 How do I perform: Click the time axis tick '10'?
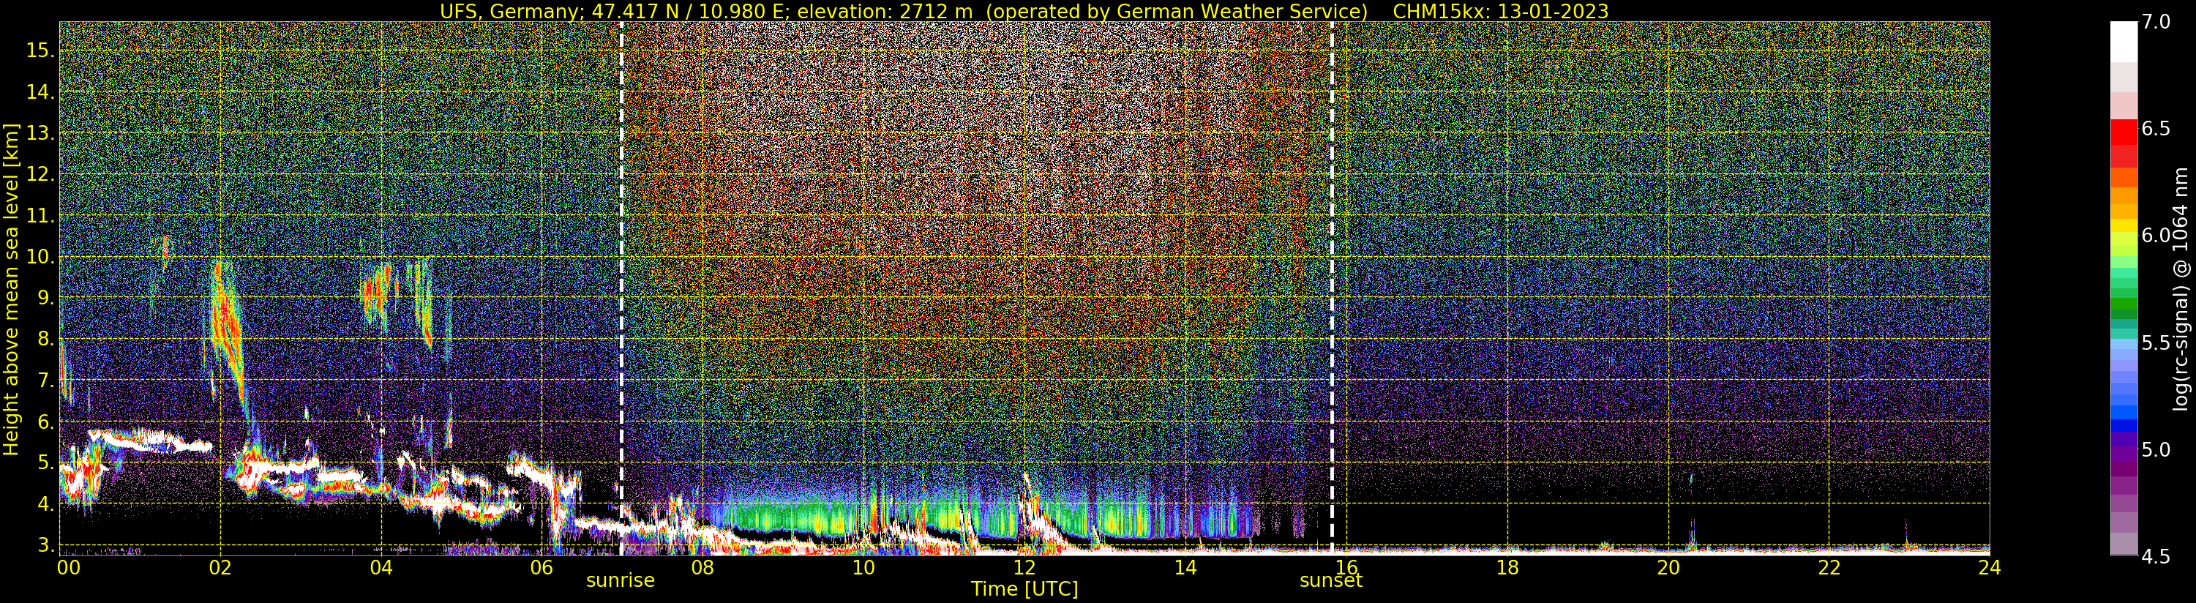(x=863, y=567)
